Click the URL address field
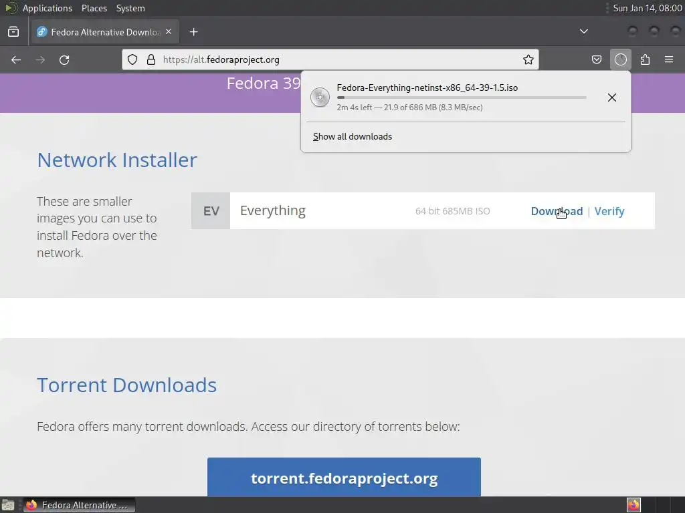Image resolution: width=685 pixels, height=513 pixels. point(330,59)
